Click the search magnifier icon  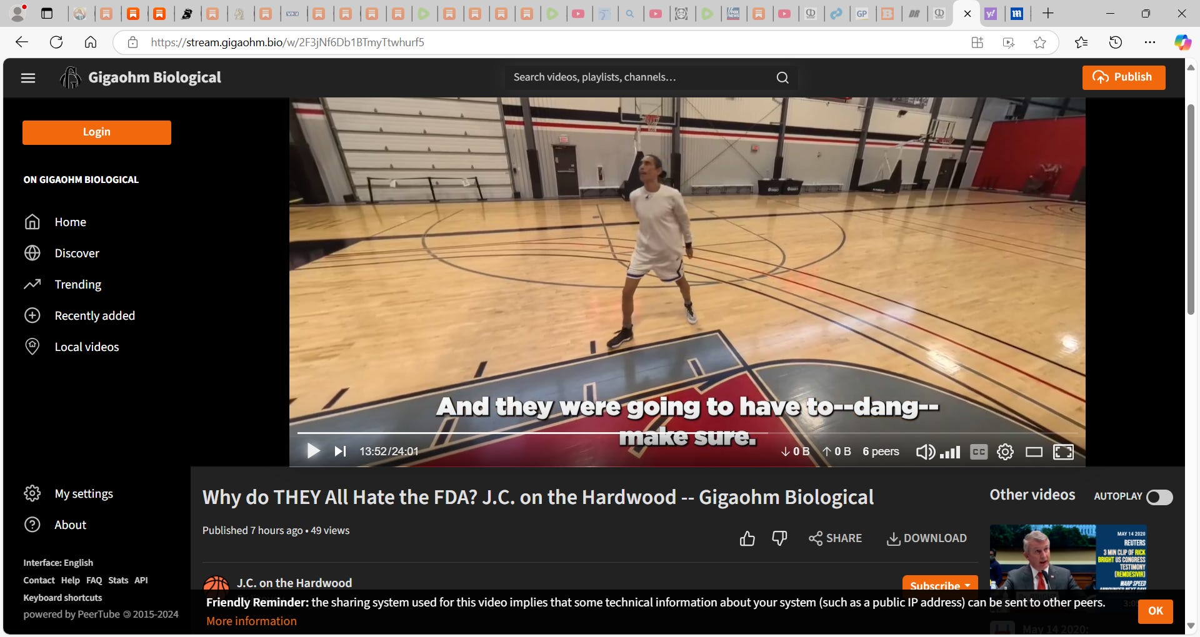click(782, 77)
